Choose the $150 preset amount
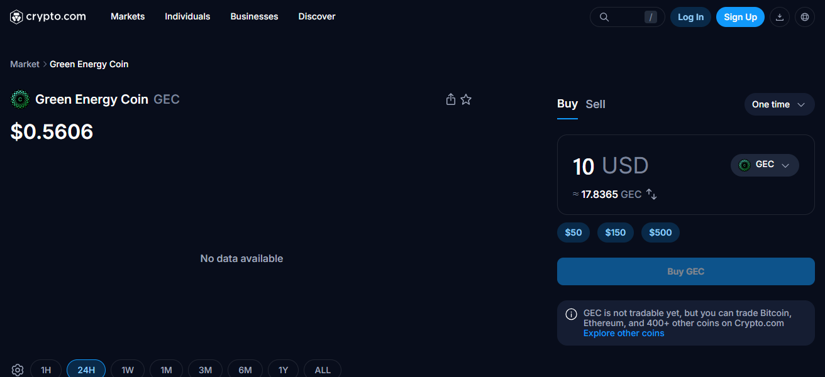Screen dimensions: 825x377 [616, 232]
